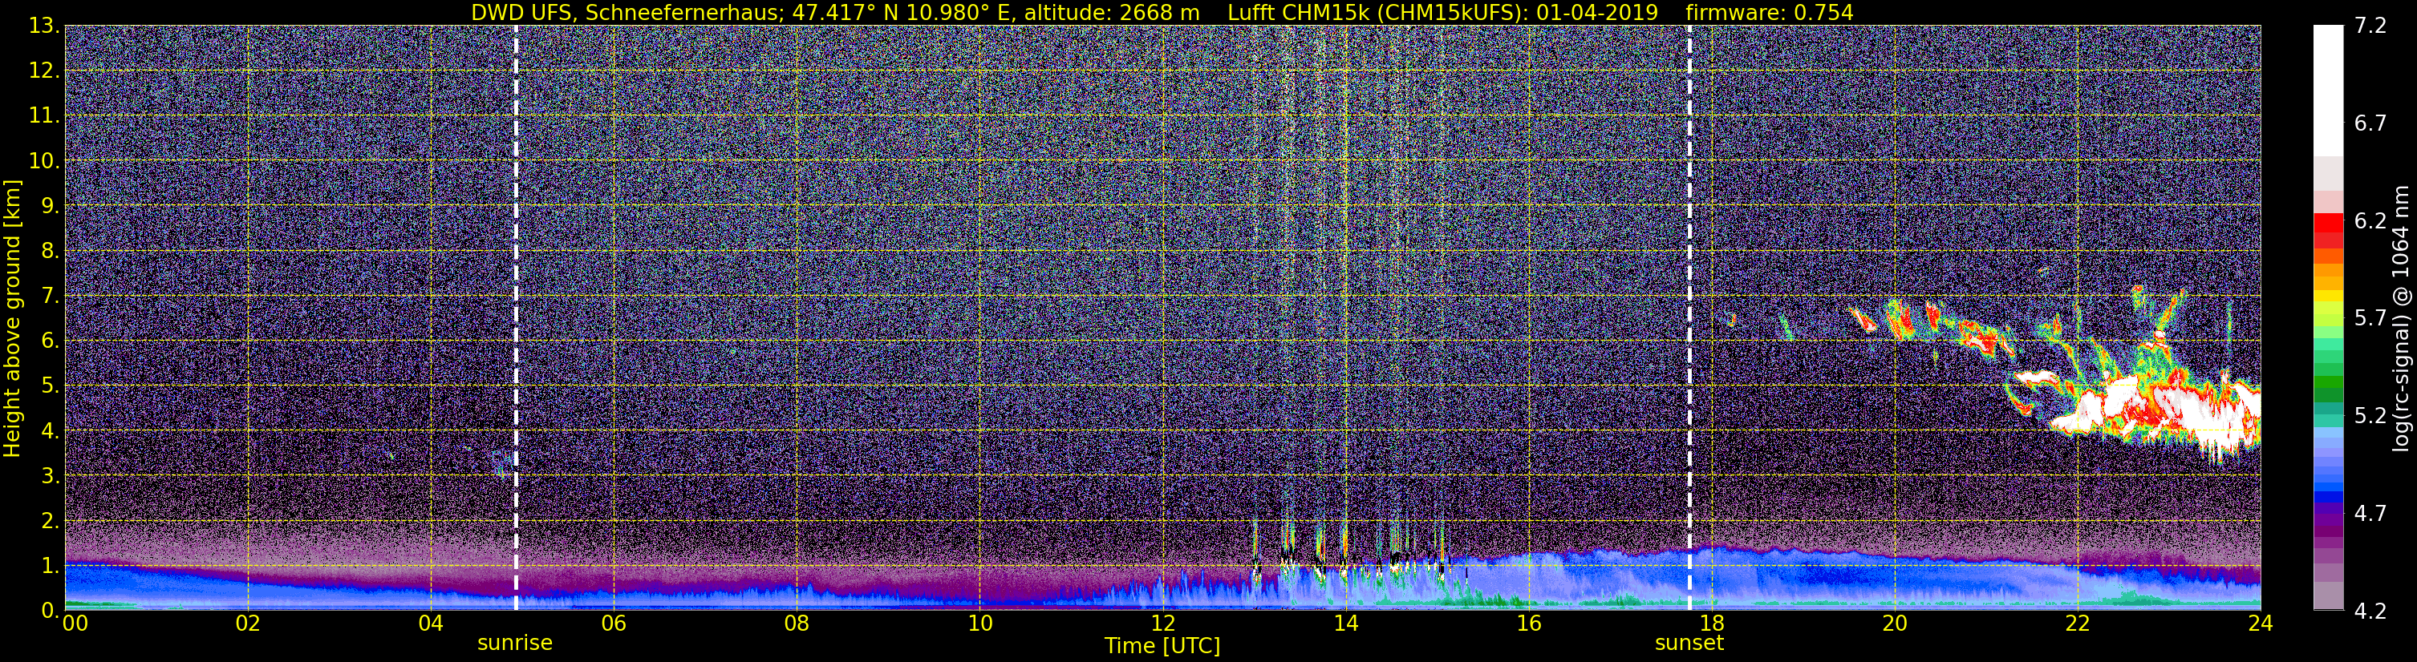Click height tick label '12.'
The image size is (2417, 662).
(44, 71)
